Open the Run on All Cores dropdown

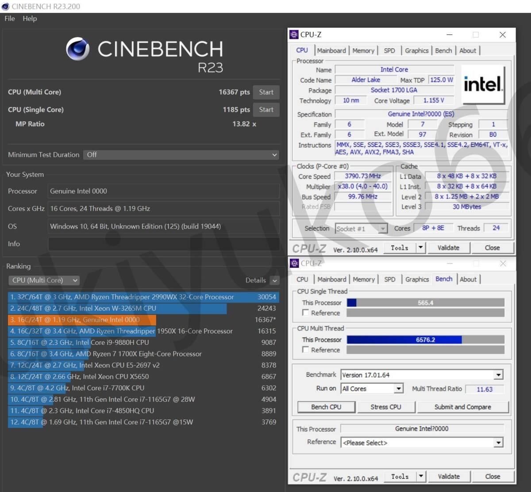coord(372,389)
